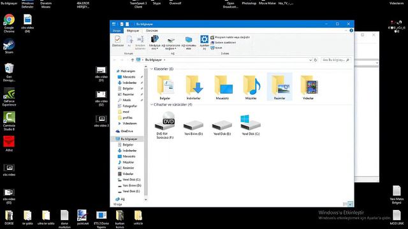The height and width of the screenshot is (229, 408).
Task: Click the Özellikler (Properties) ribbon icon
Action: tap(117, 41)
